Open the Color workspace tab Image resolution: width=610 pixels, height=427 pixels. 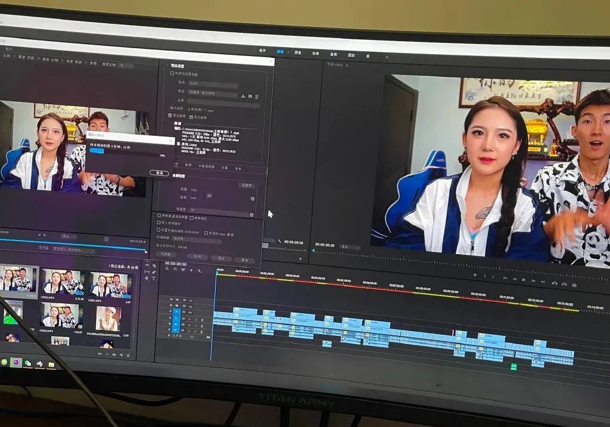(x=298, y=52)
